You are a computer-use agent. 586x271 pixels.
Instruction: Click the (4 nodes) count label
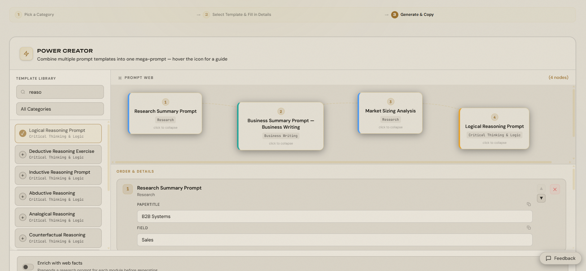click(558, 77)
